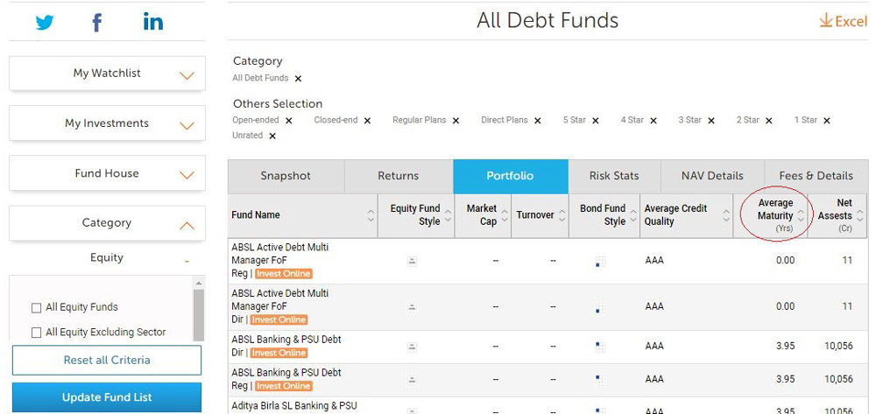This screenshot has width=876, height=414.
Task: Click the Twitter share icon
Action: (45, 23)
